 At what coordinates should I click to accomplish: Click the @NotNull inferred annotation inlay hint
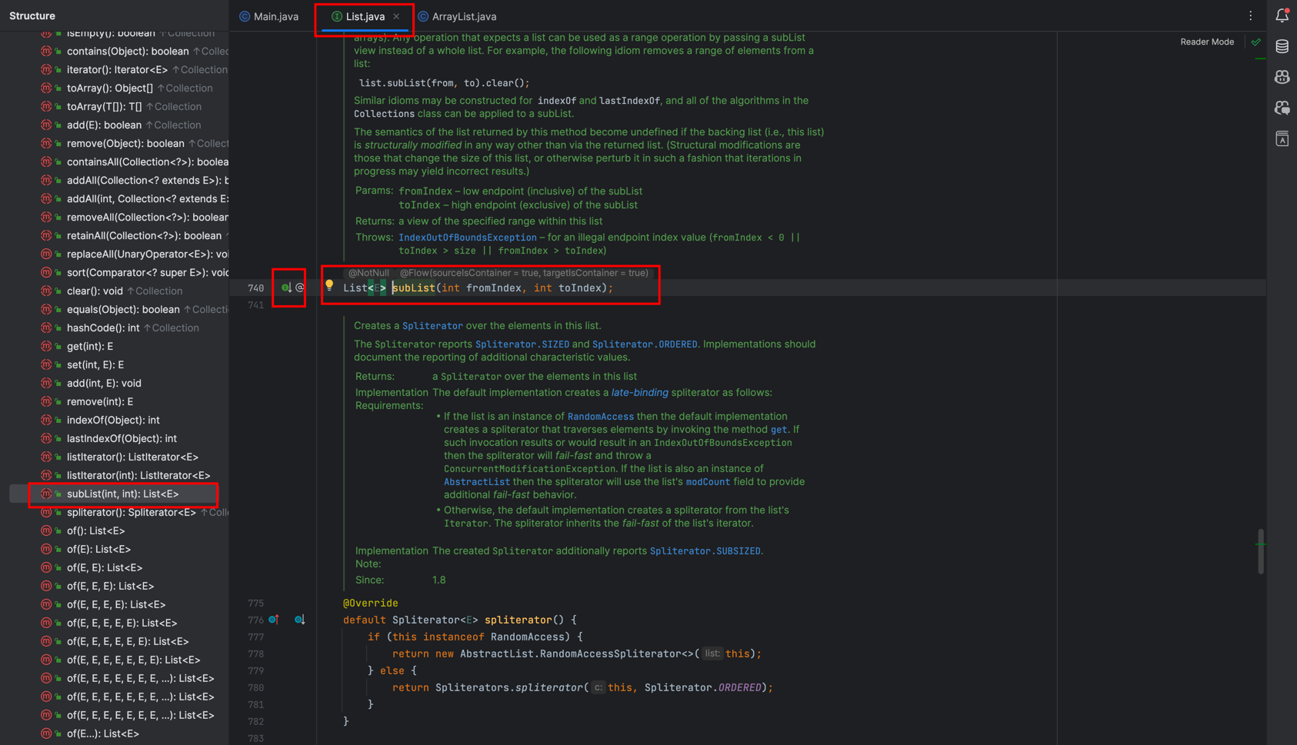[368, 273]
